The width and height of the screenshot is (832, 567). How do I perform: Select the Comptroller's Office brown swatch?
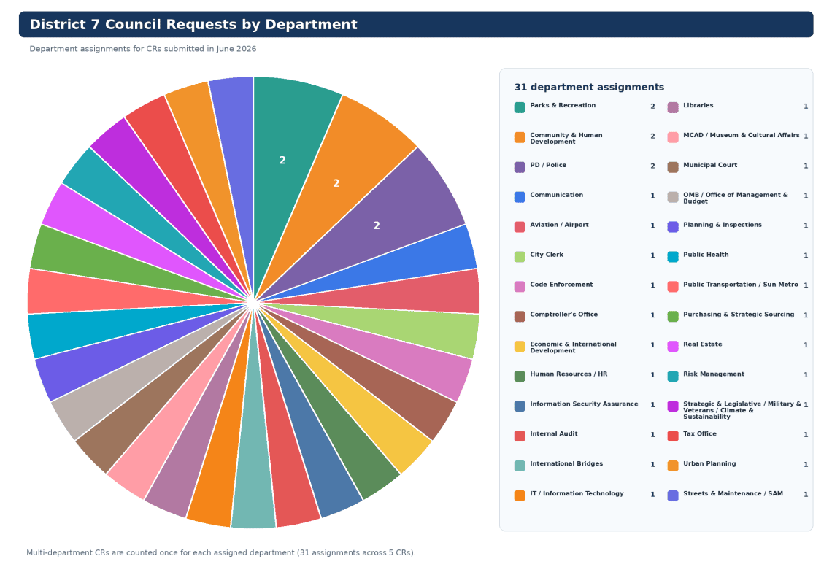520,316
